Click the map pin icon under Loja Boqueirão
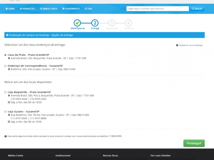 pos(9,95)
